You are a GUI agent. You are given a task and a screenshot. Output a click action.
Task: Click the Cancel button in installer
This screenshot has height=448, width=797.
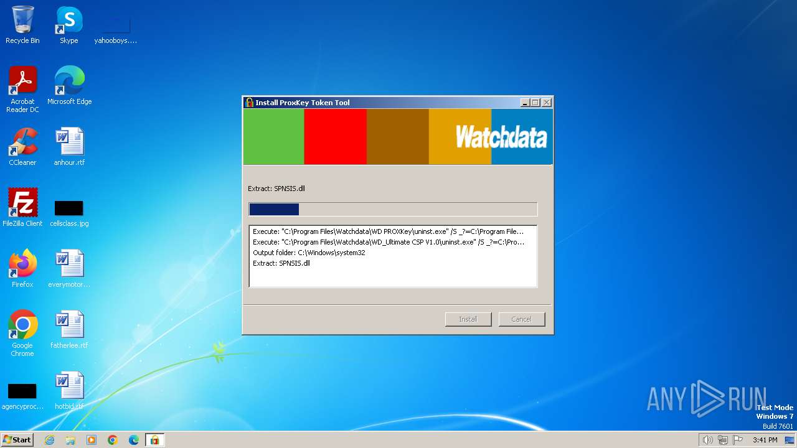tap(522, 319)
